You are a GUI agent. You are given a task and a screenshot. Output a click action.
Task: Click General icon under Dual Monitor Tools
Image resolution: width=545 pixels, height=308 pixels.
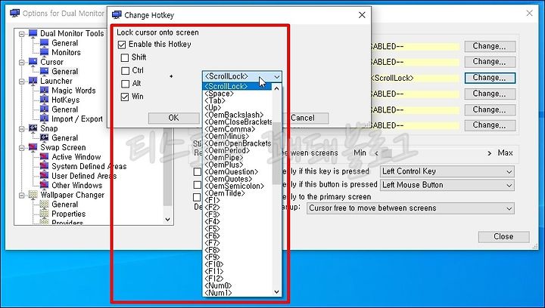[45, 43]
